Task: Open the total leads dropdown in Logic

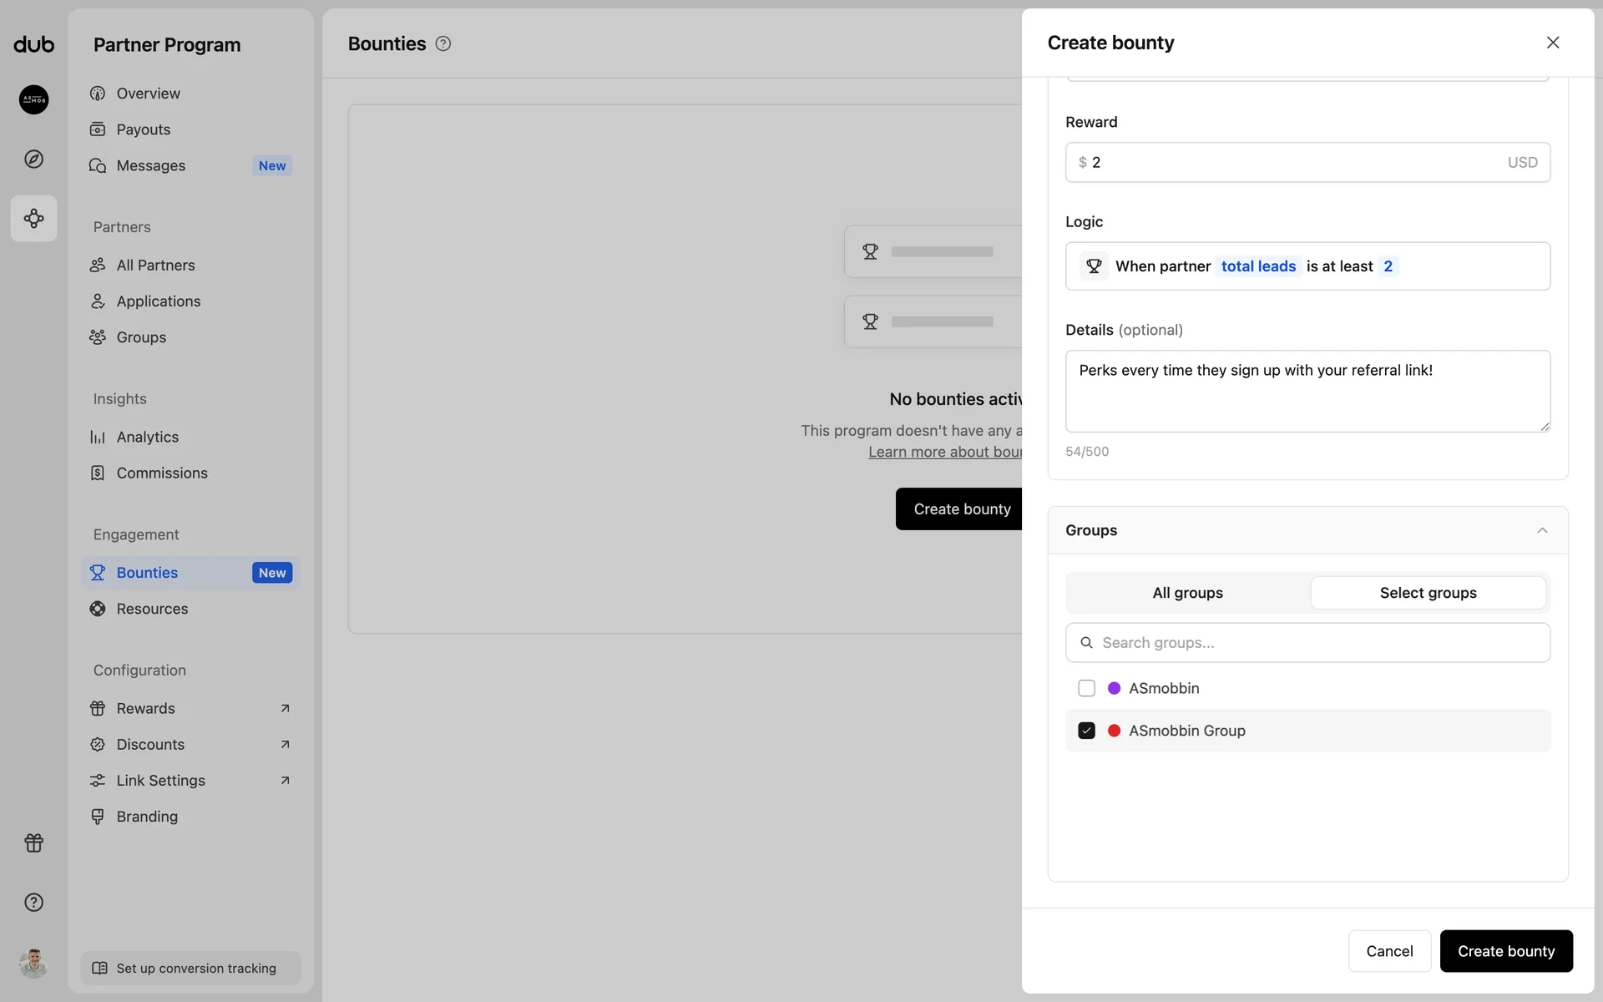Action: click(x=1257, y=266)
